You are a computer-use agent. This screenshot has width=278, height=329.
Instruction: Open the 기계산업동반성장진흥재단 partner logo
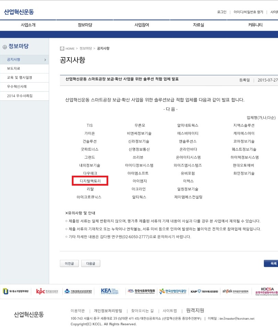click(78, 291)
